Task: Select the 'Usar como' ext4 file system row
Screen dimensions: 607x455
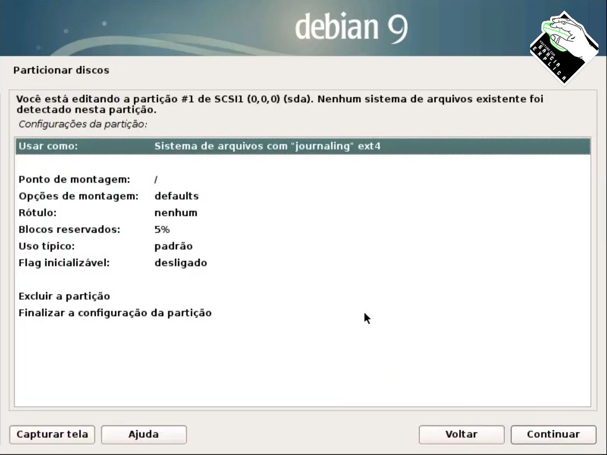Action: 303,146
